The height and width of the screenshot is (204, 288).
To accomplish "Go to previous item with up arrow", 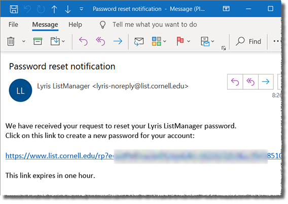I will tap(54, 9).
